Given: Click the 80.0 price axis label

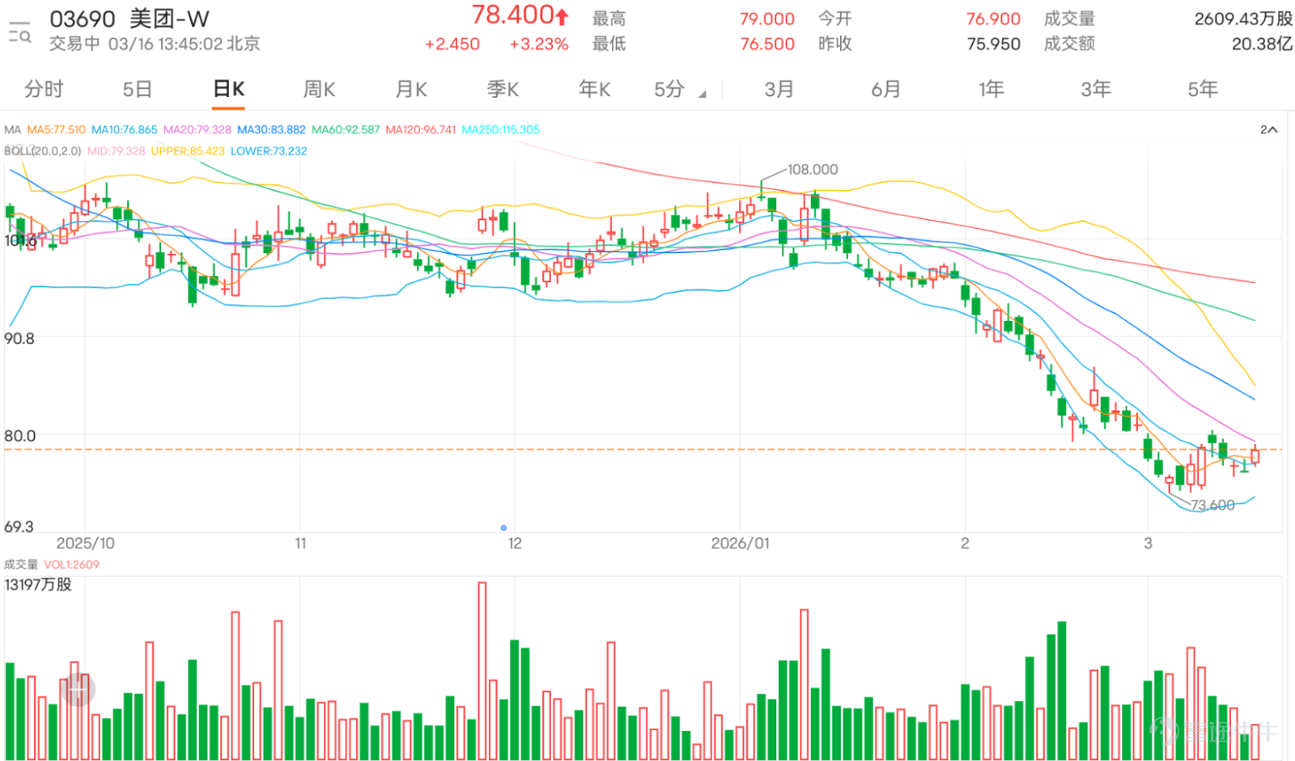Looking at the screenshot, I should 20,436.
